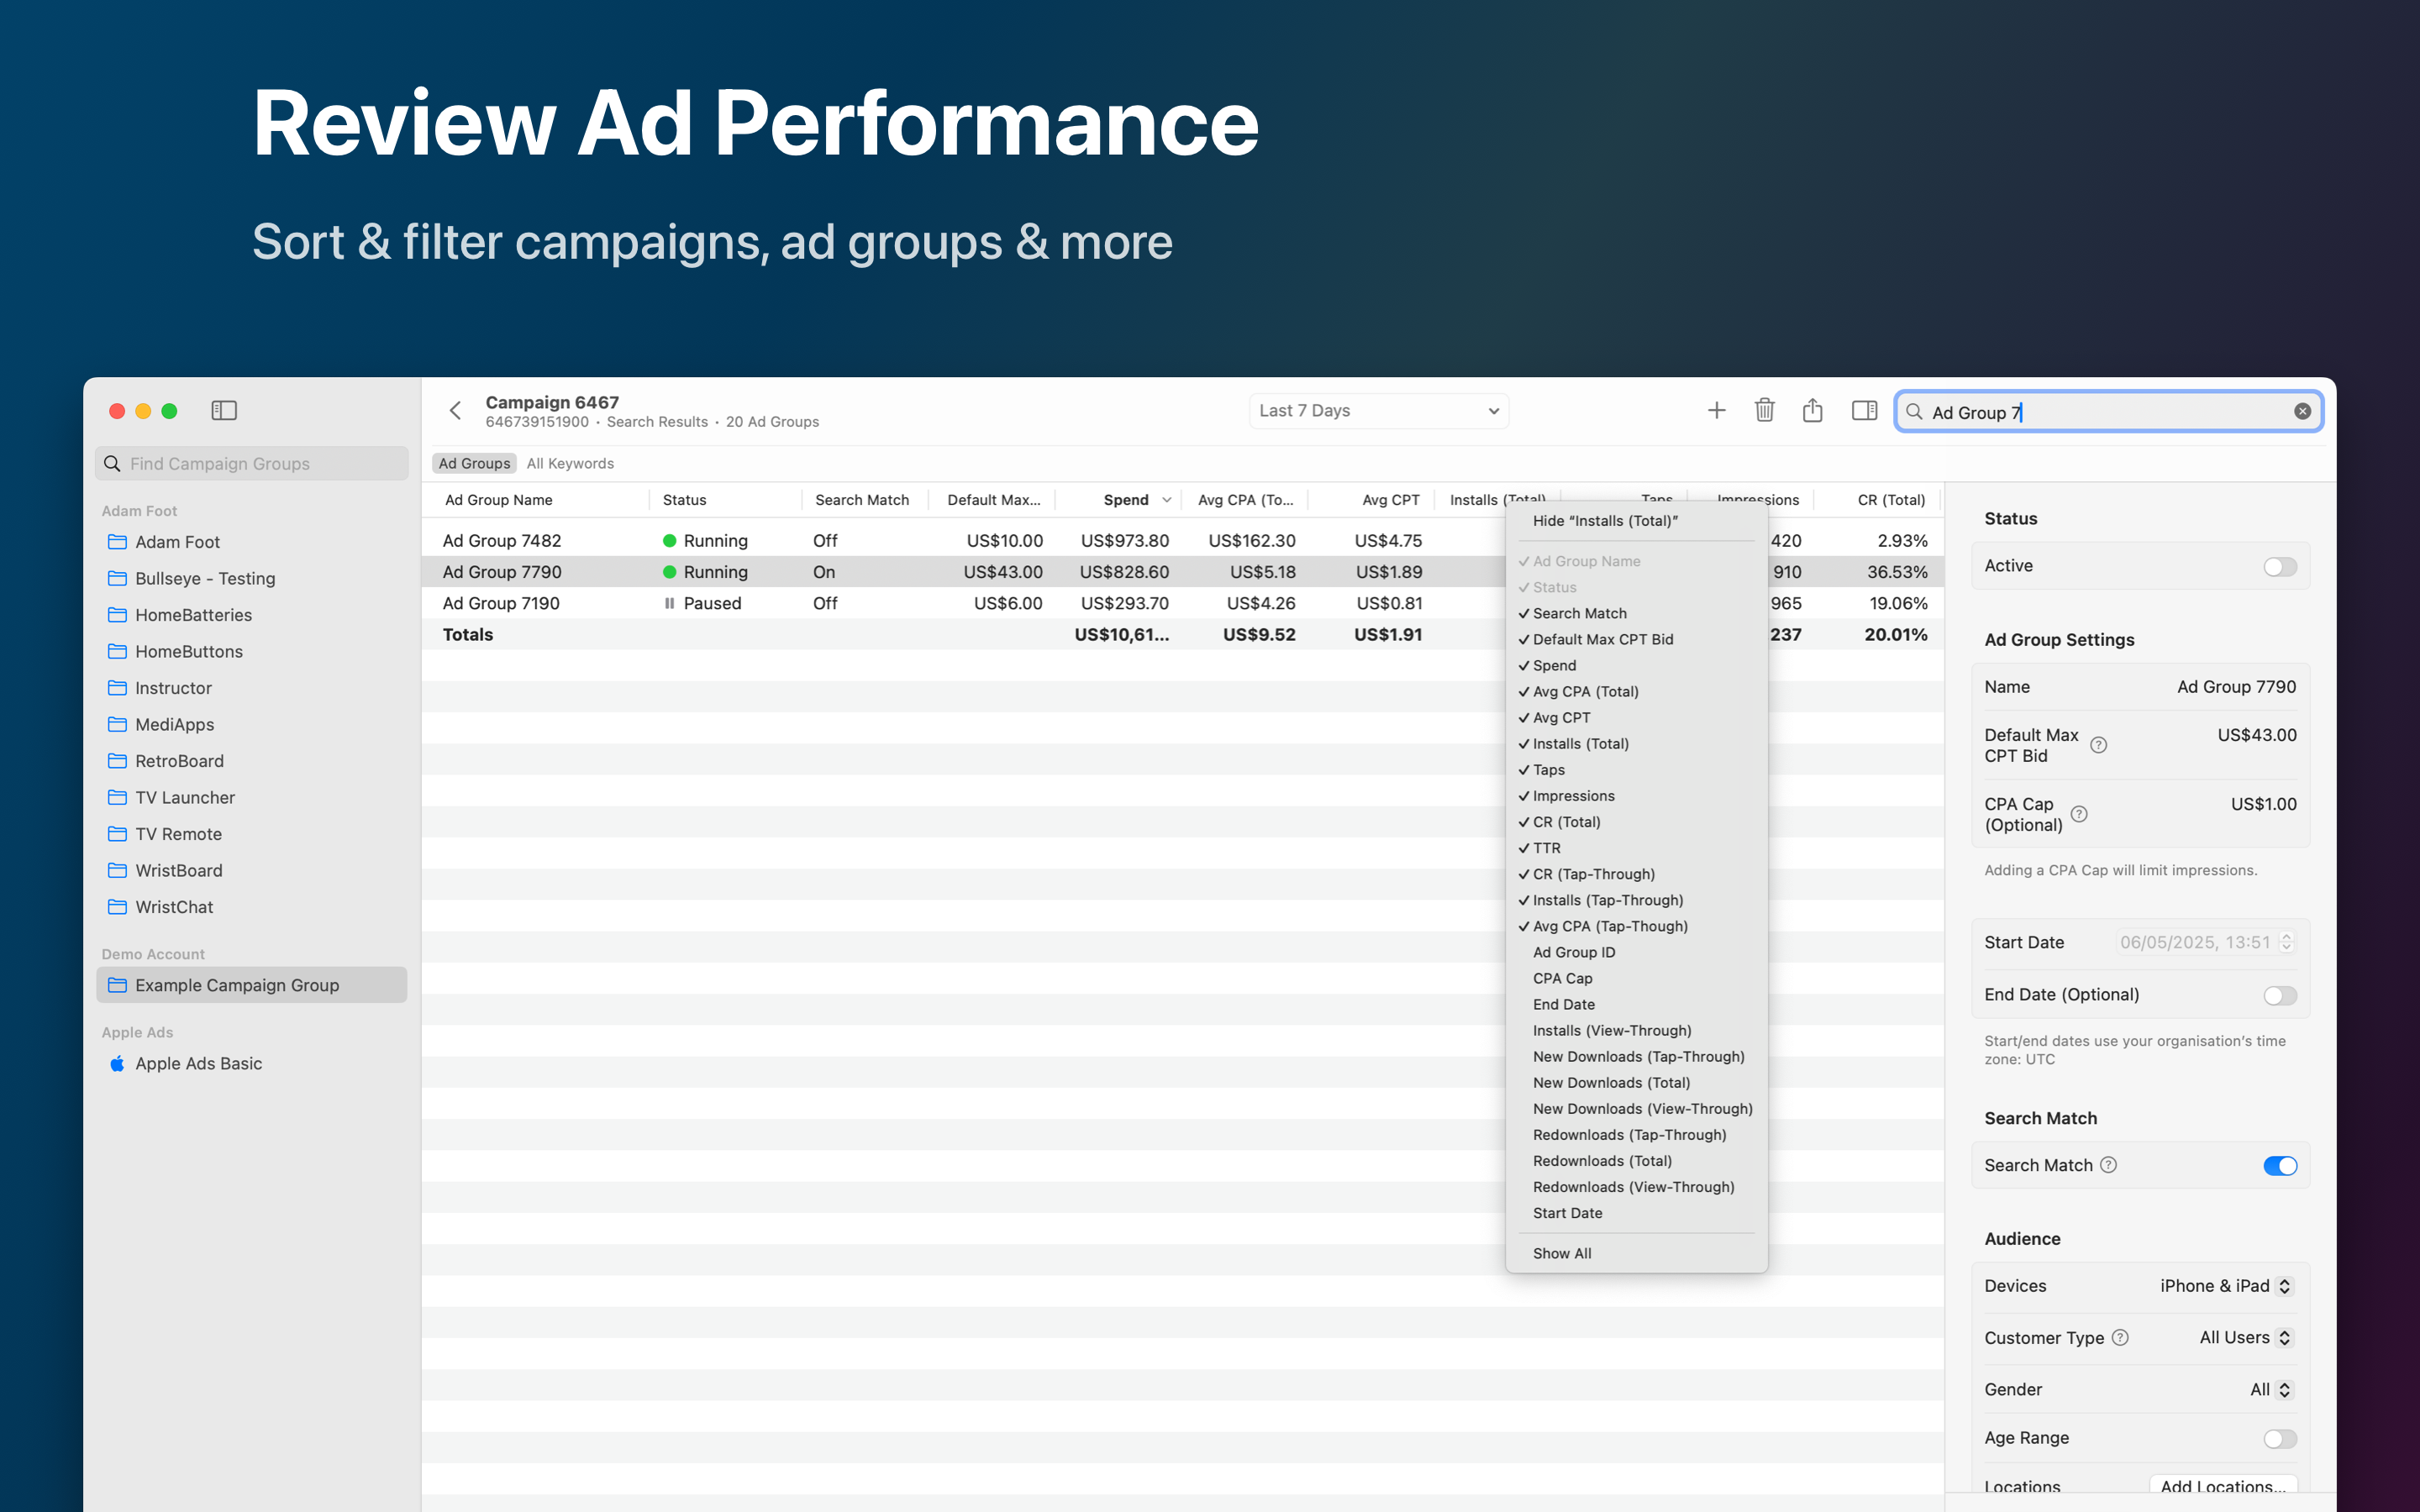This screenshot has height=1512, width=2420.
Task: Click Start Date field 06/05/2025
Action: pyautogui.click(x=2194, y=942)
